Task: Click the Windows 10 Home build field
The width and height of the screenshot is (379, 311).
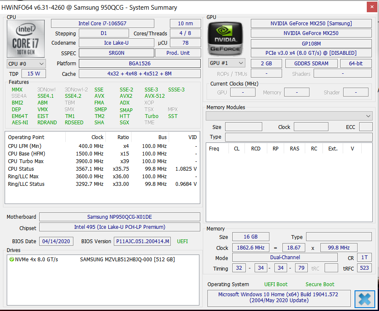Action: [279, 298]
